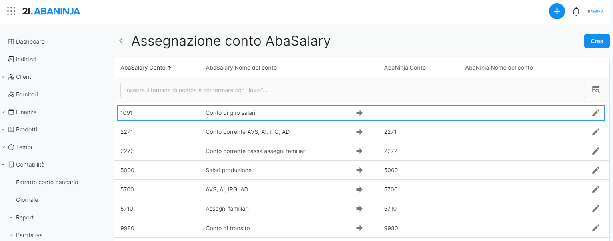Open the account profile logo menu
Viewport: 613px width, 241px height.
[x=595, y=11]
